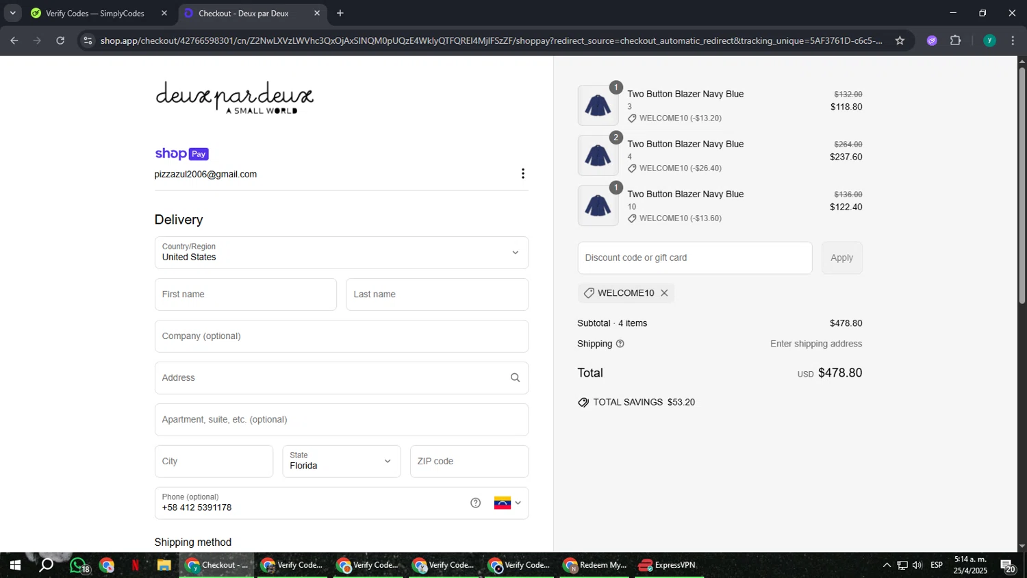Click the Apply discount button
Image resolution: width=1027 pixels, height=578 pixels.
coord(842,258)
